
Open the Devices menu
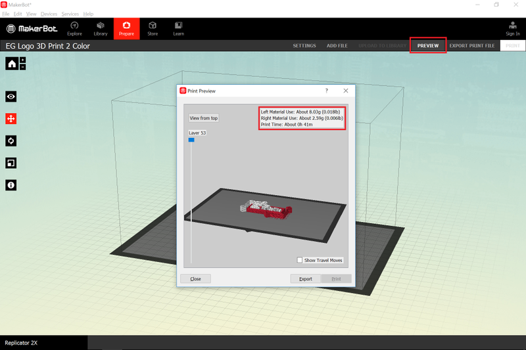(x=49, y=14)
